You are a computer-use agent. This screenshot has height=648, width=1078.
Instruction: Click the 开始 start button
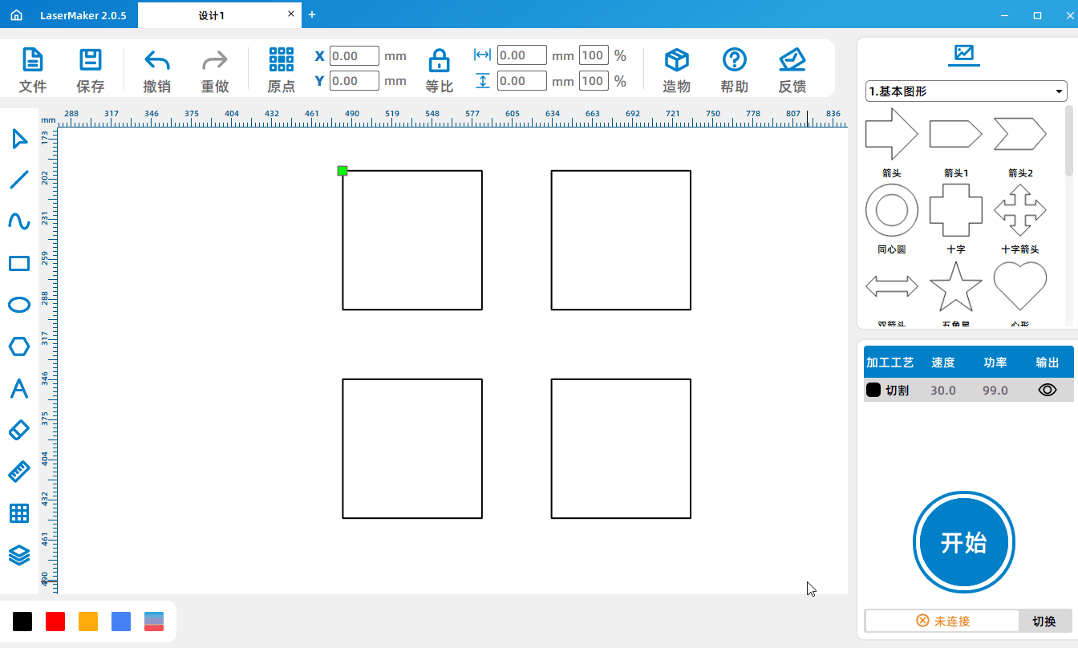964,543
